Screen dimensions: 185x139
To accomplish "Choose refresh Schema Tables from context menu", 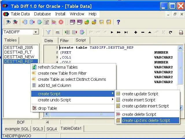I will pyautogui.click(x=73, y=67).
